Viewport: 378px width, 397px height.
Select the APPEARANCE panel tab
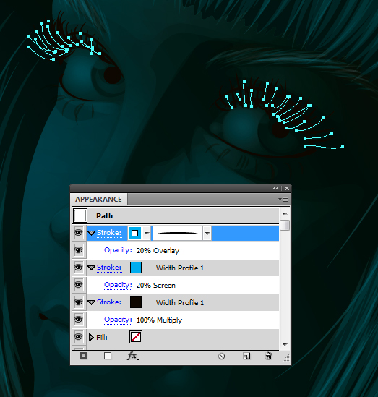tap(99, 200)
